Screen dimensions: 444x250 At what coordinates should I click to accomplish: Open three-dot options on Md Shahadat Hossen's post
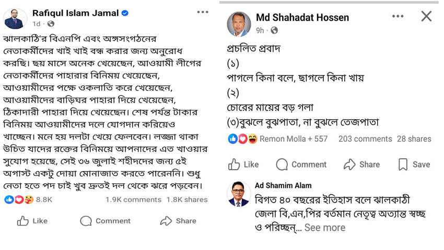[398, 16]
